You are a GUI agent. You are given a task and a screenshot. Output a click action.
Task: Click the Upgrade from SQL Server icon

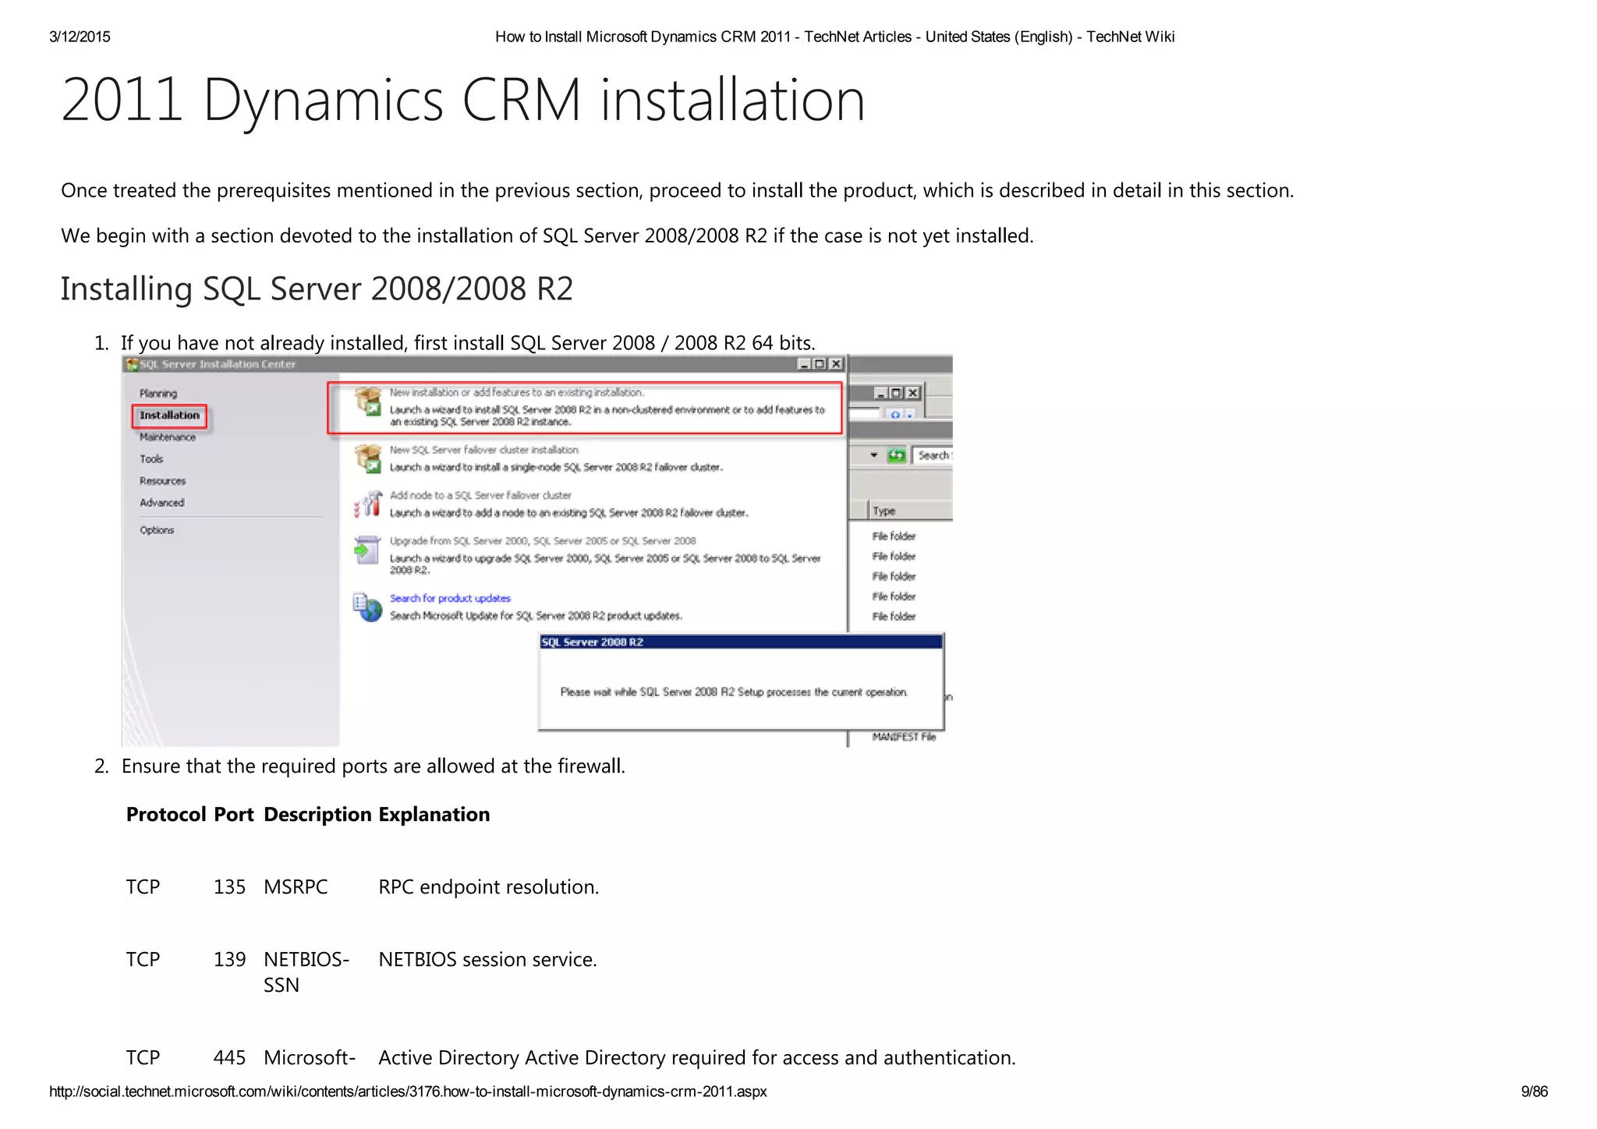point(366,550)
